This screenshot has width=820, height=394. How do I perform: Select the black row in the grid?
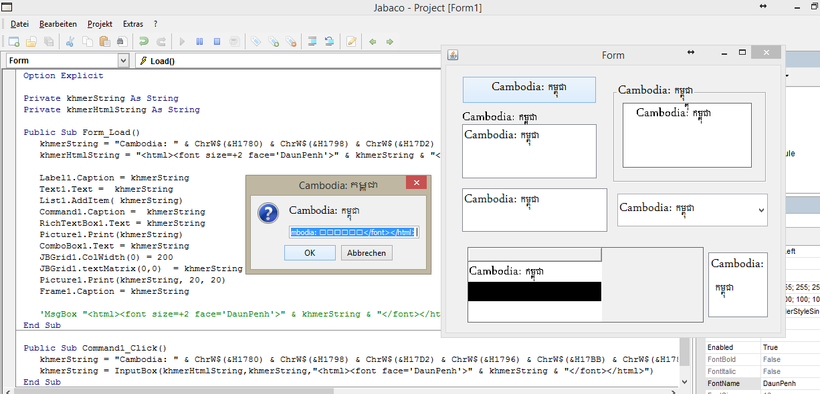(x=534, y=291)
